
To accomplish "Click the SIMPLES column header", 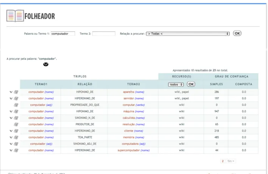I will (x=217, y=84).
